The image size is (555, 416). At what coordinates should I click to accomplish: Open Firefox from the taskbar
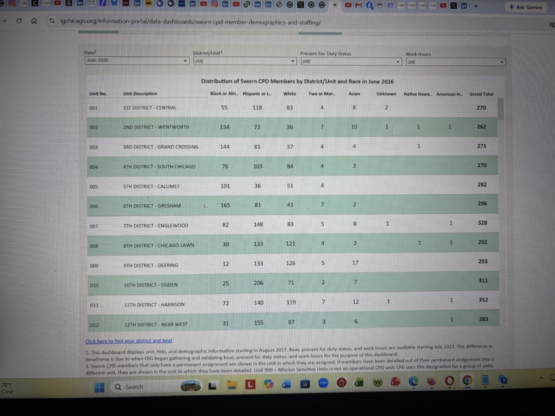(431, 381)
